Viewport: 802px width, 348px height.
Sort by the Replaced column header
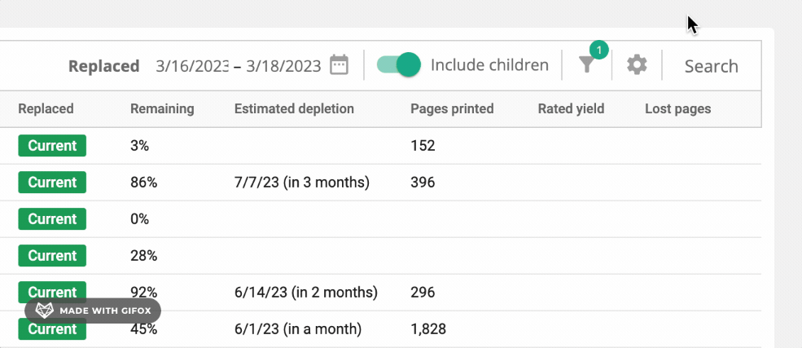click(46, 108)
